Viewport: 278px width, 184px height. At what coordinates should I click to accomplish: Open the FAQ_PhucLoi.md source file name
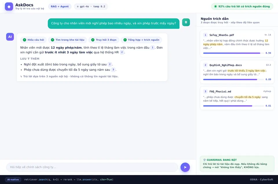pos(220,92)
